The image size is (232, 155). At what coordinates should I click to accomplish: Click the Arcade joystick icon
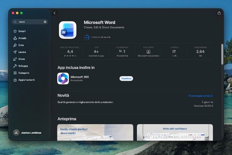15,38
